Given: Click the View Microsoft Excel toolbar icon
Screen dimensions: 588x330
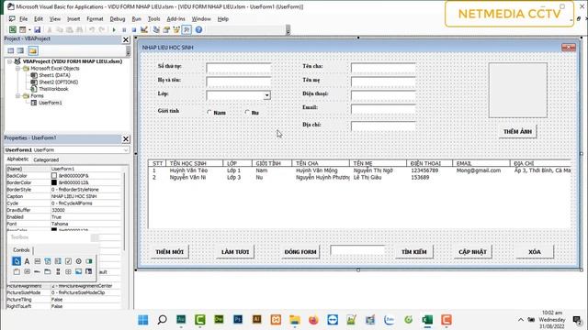Looking at the screenshot, I should 12,29.
